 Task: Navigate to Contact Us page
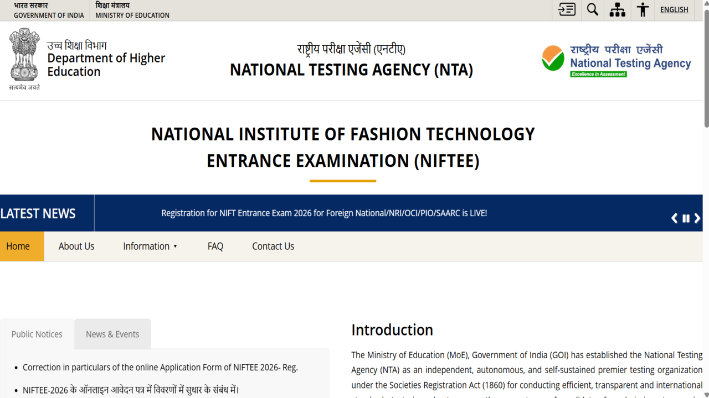(273, 247)
